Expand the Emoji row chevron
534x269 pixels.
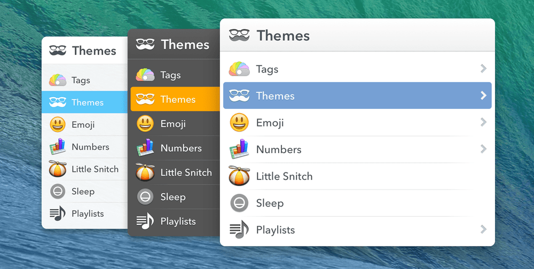pos(483,122)
